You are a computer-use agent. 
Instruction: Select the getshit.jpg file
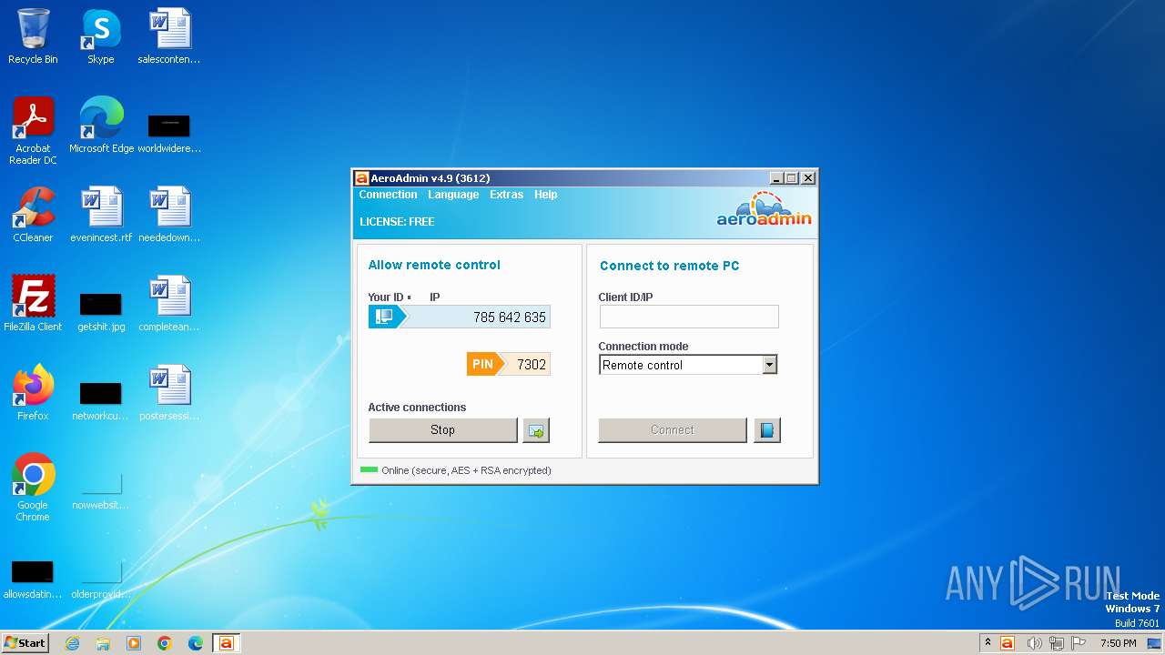pyautogui.click(x=101, y=311)
